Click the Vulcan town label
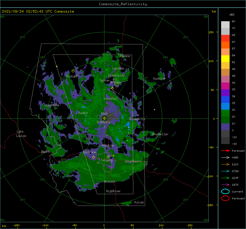Screen dimensions: 246x229 pos(139,202)
